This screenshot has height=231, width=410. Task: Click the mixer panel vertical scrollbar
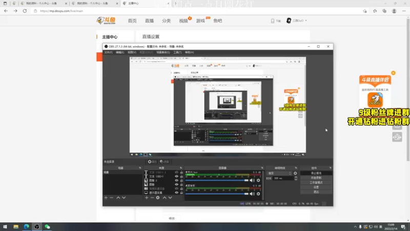tap(262, 185)
